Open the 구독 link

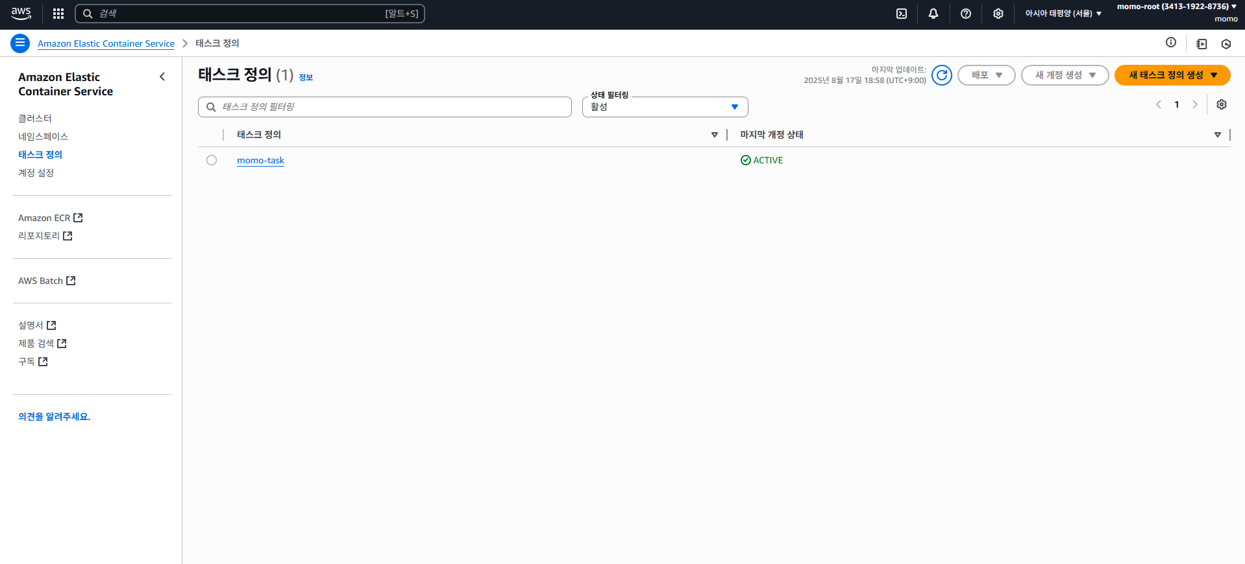pyautogui.click(x=32, y=361)
